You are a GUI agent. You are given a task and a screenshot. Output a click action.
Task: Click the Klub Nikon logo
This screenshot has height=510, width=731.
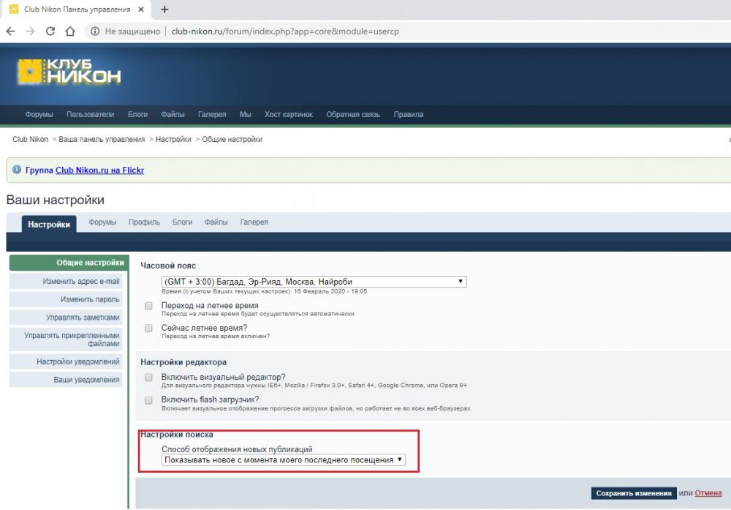[69, 72]
